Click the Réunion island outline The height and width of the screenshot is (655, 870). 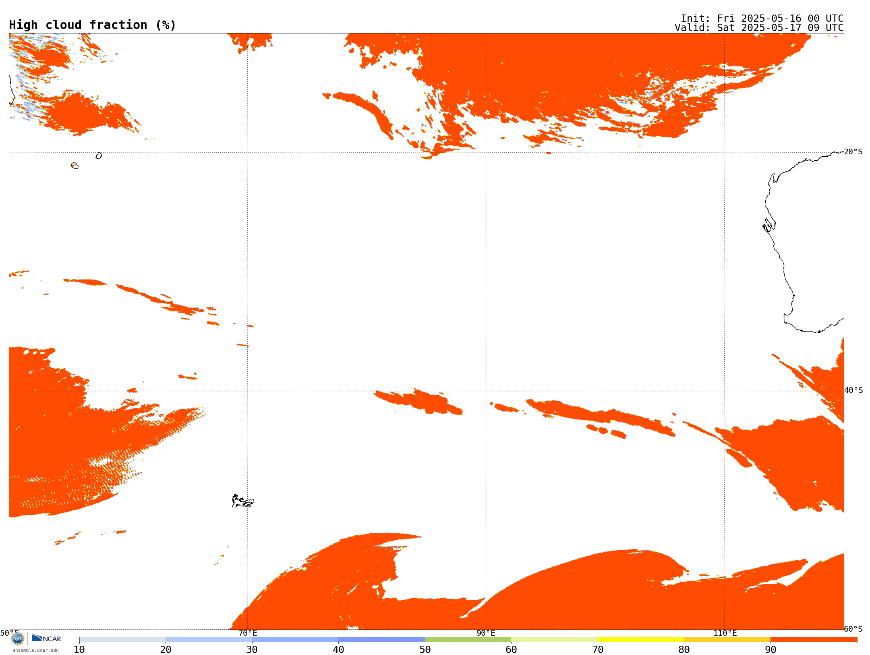click(x=75, y=166)
